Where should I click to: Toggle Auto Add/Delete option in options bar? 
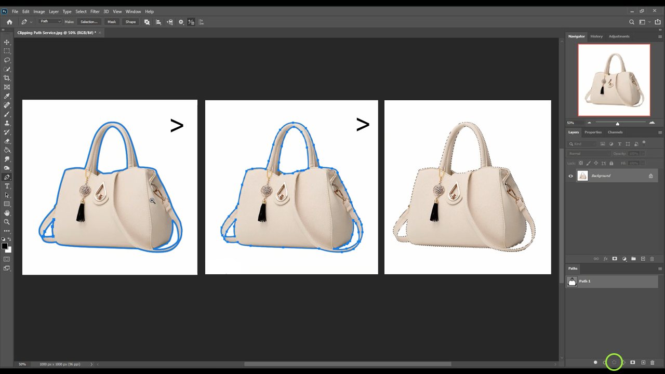pyautogui.click(x=191, y=22)
